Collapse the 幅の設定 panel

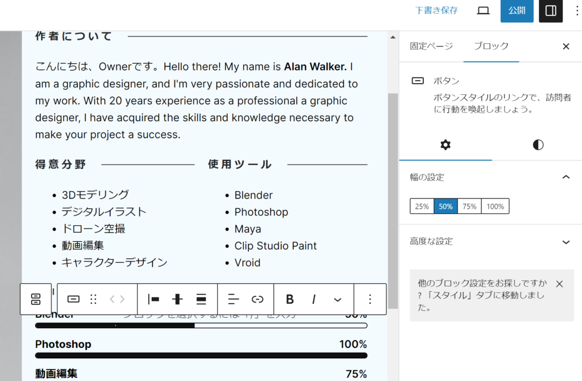point(566,177)
